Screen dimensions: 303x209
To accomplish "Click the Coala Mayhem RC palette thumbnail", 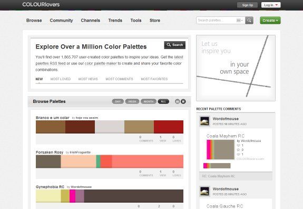I will point(220,149).
